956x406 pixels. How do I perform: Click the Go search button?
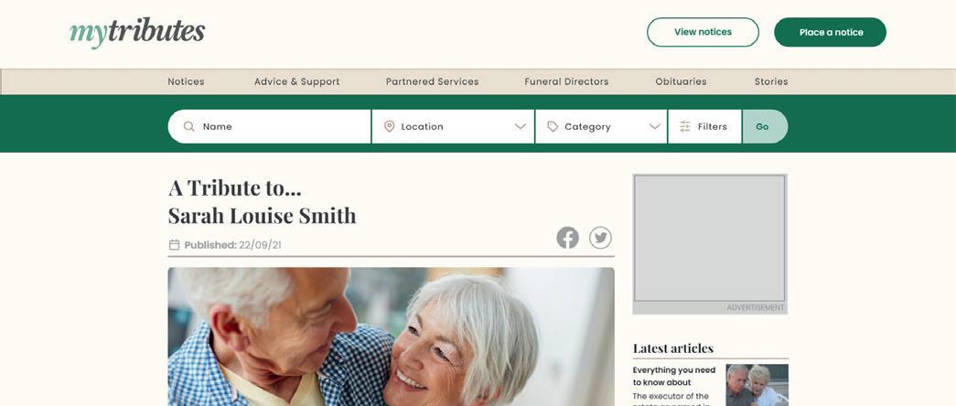(x=765, y=126)
